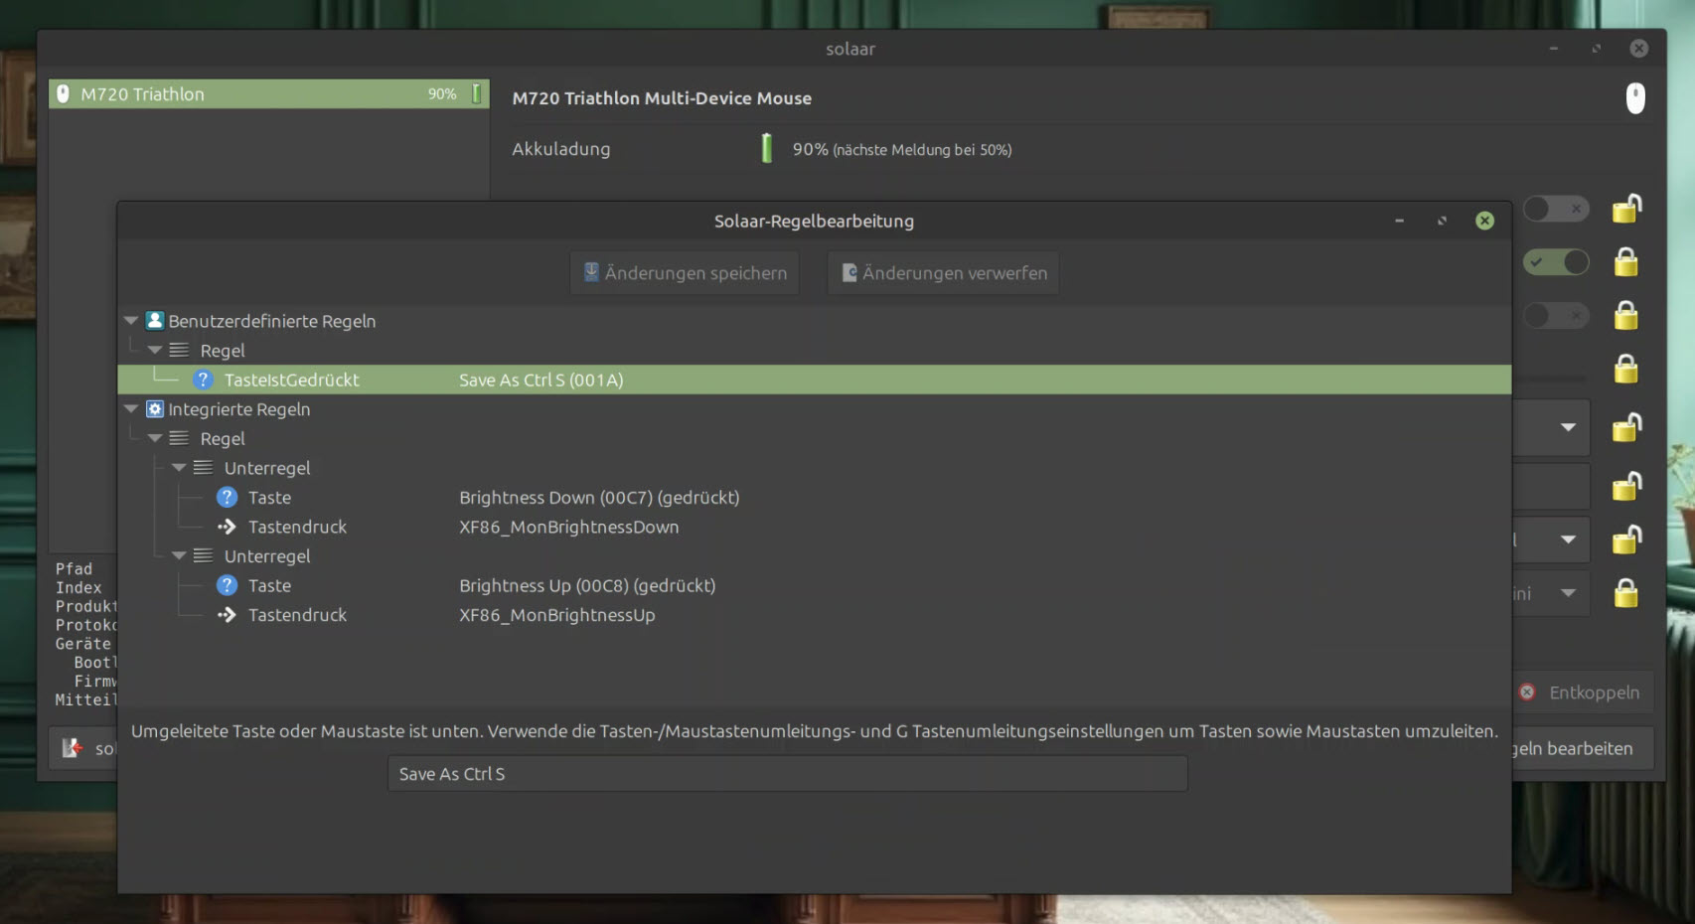The image size is (1695, 924).
Task: Click Änderungen speichern button
Action: point(685,273)
